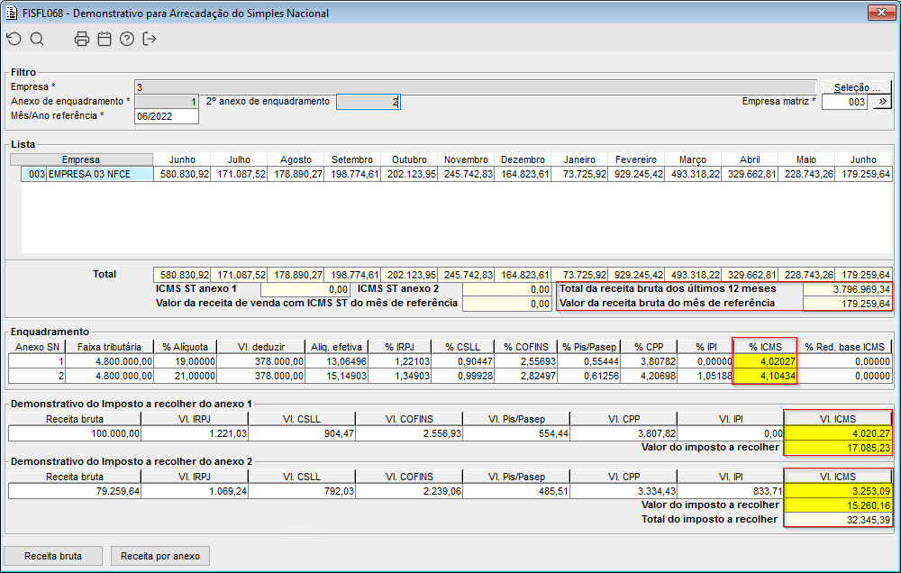The height and width of the screenshot is (573, 901).
Task: Focus the 2º anexo de enquadramento field
Action: [368, 102]
